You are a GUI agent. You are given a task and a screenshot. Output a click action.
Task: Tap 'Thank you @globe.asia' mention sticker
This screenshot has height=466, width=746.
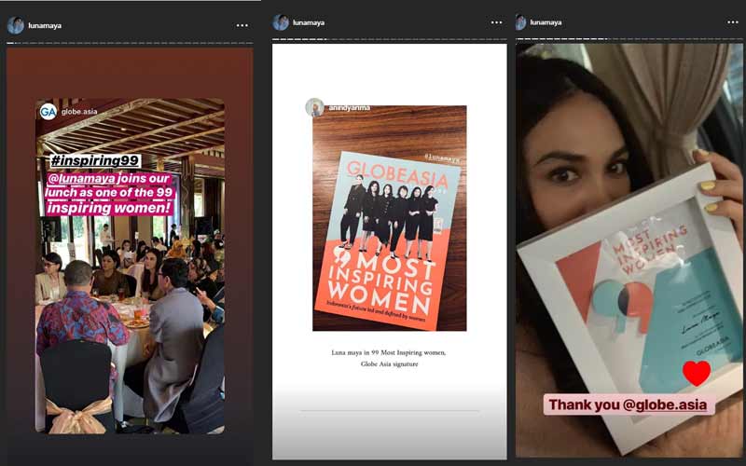coord(629,404)
